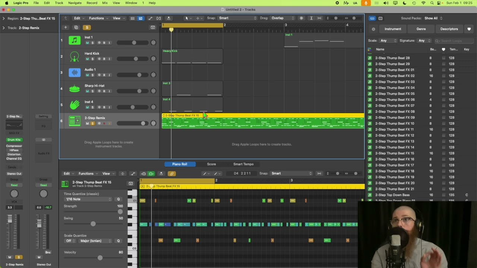Viewport: 477px width, 268px height.
Task: Open the Time Quantize 1/16 Note dropdown
Action: pos(88,199)
